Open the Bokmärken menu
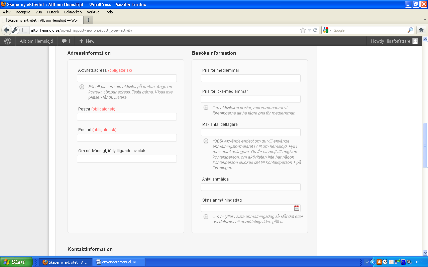Viewport: 428px width, 267px height. (x=73, y=12)
